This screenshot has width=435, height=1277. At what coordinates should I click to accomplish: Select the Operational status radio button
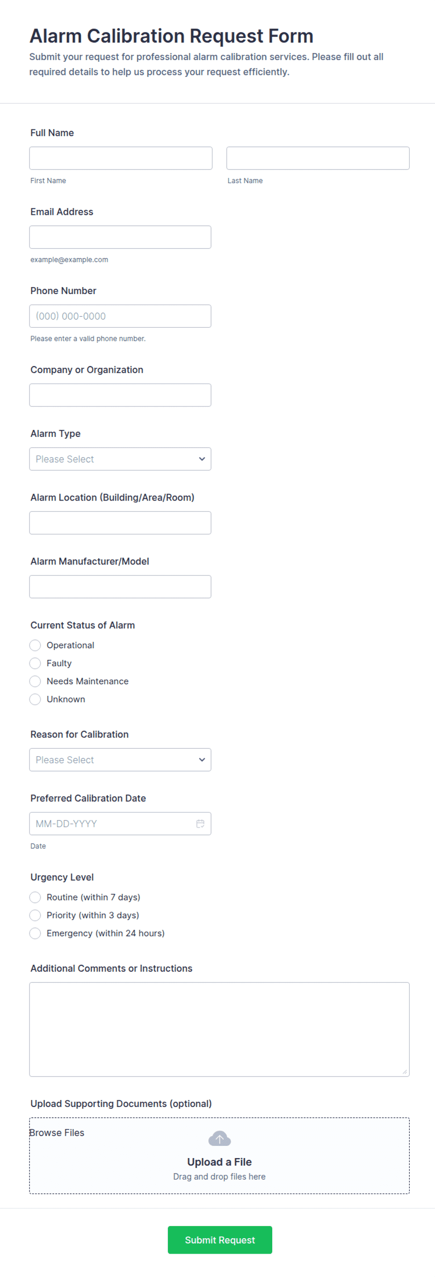[x=35, y=645]
